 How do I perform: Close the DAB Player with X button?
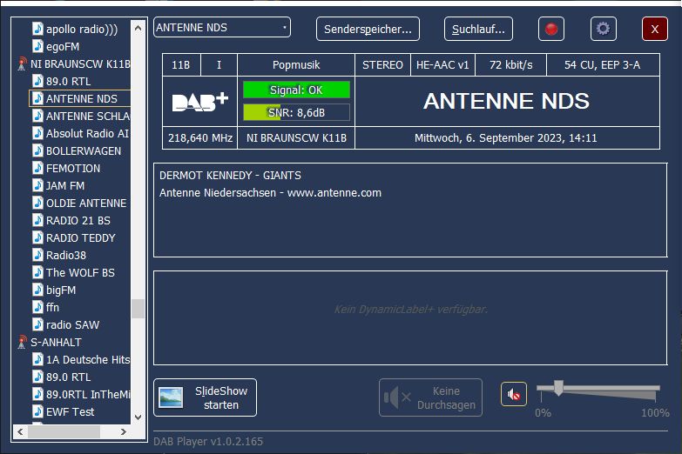(x=655, y=29)
